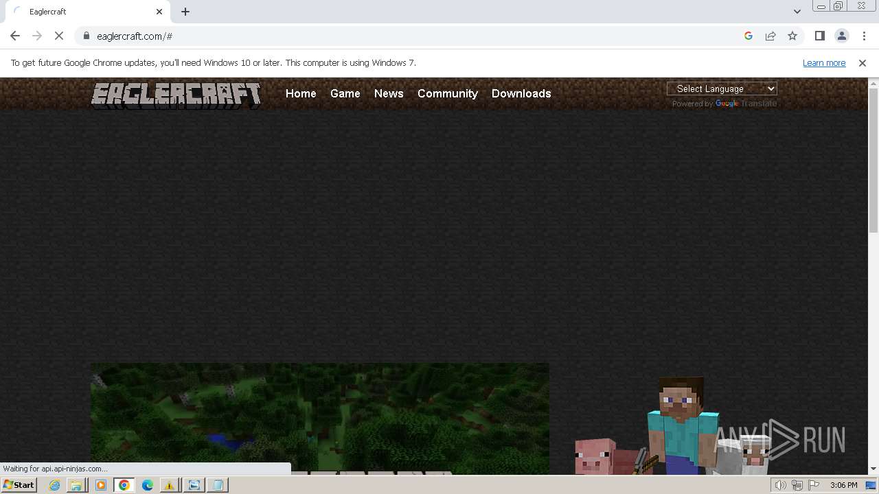Open the Game menu item
The image size is (879, 494).
345,93
